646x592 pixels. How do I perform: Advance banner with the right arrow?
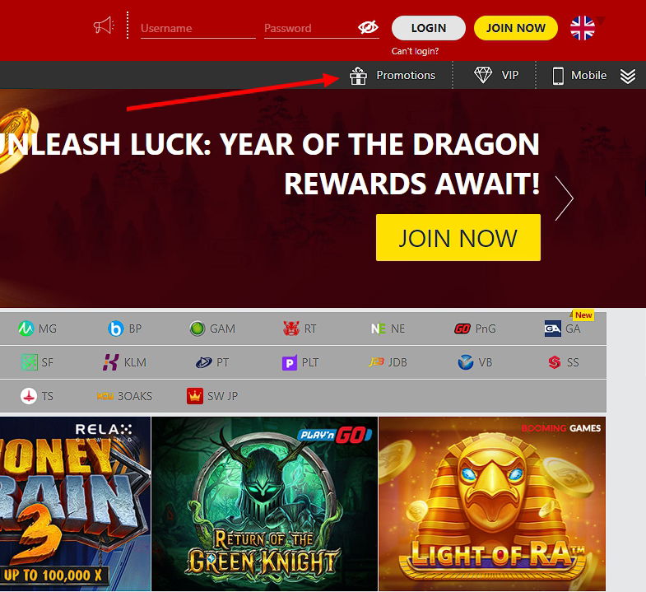pos(564,198)
